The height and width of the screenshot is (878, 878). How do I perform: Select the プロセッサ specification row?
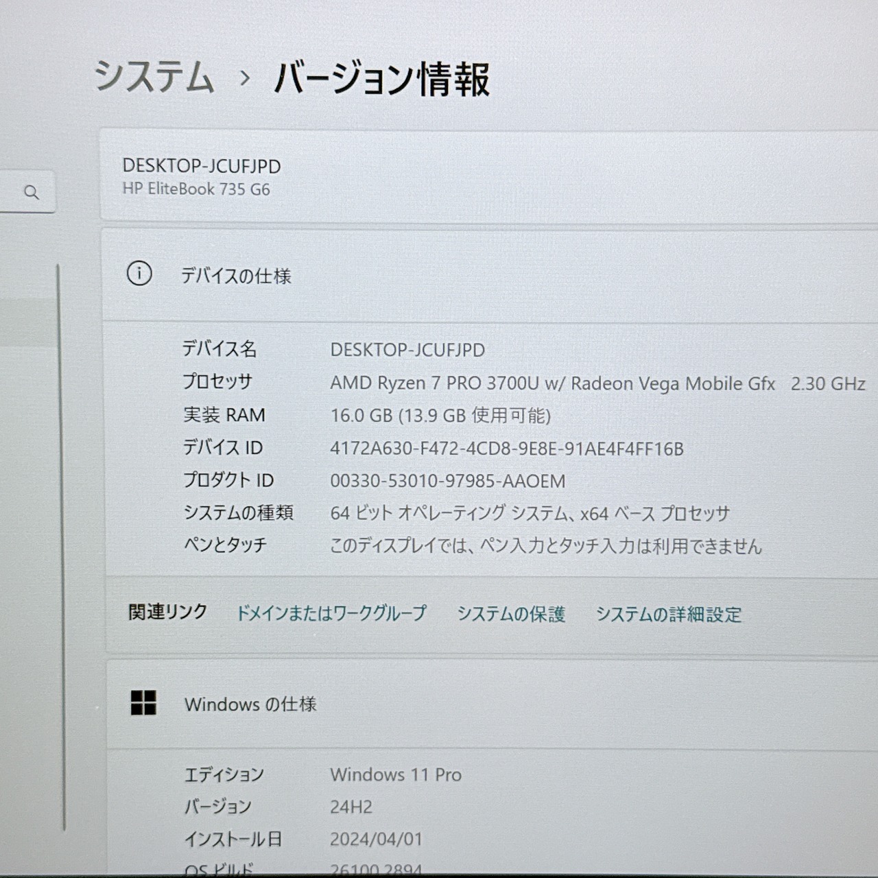point(480,383)
